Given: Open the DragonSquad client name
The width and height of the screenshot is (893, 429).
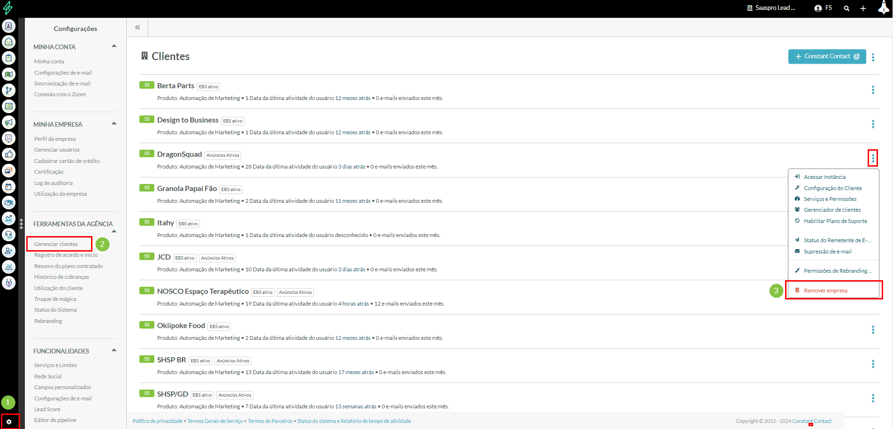Looking at the screenshot, I should (x=179, y=154).
